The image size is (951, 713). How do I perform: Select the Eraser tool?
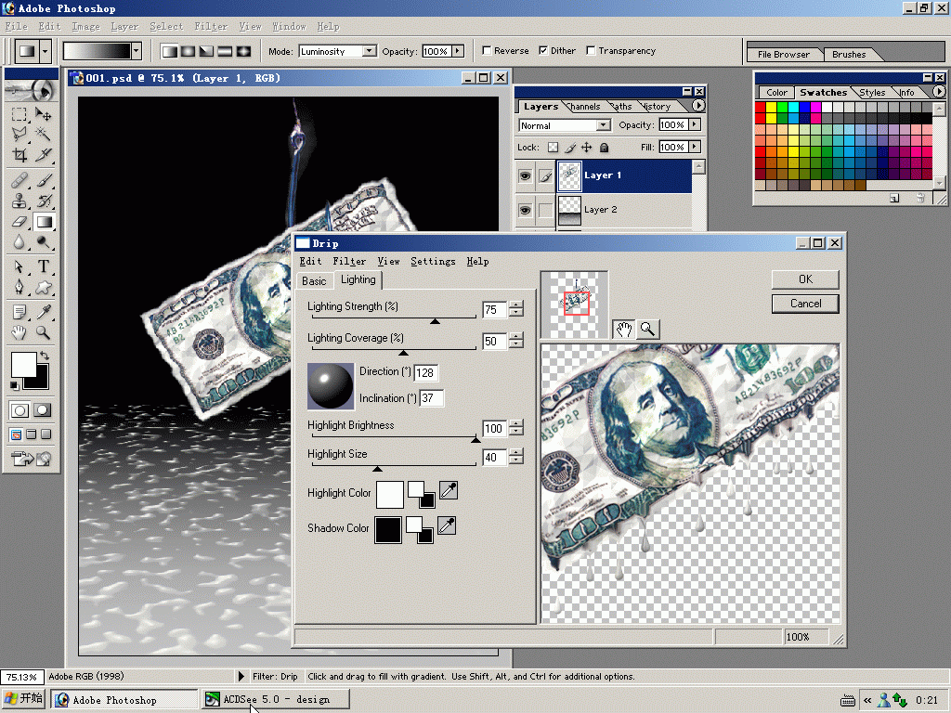20,222
